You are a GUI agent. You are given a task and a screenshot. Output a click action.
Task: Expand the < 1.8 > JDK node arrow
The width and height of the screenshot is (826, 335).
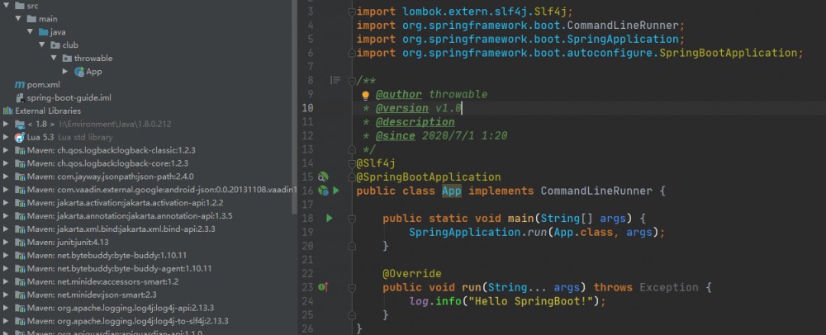[6, 124]
